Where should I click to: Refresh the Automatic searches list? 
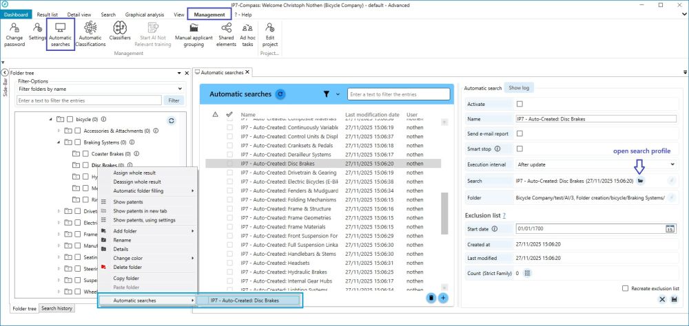click(280, 94)
